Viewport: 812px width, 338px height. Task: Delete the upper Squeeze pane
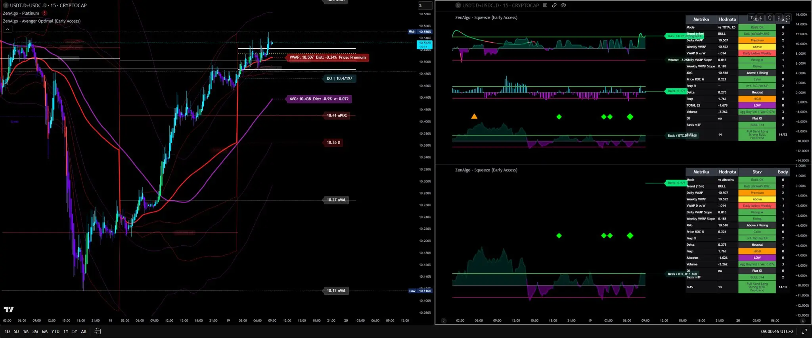tap(770, 17)
